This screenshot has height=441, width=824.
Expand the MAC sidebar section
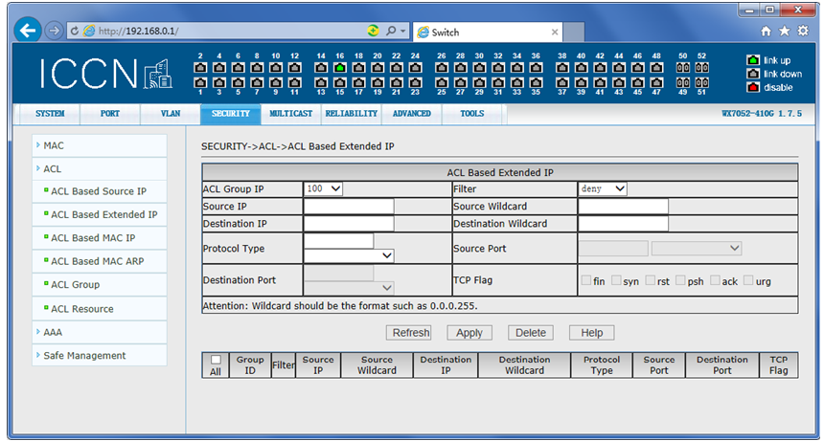[x=100, y=145]
